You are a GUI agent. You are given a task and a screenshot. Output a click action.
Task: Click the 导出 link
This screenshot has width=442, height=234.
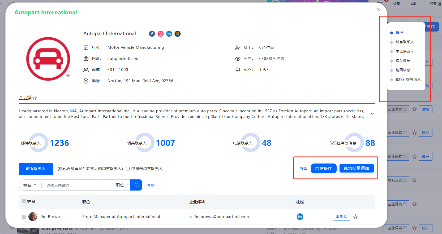click(x=303, y=168)
